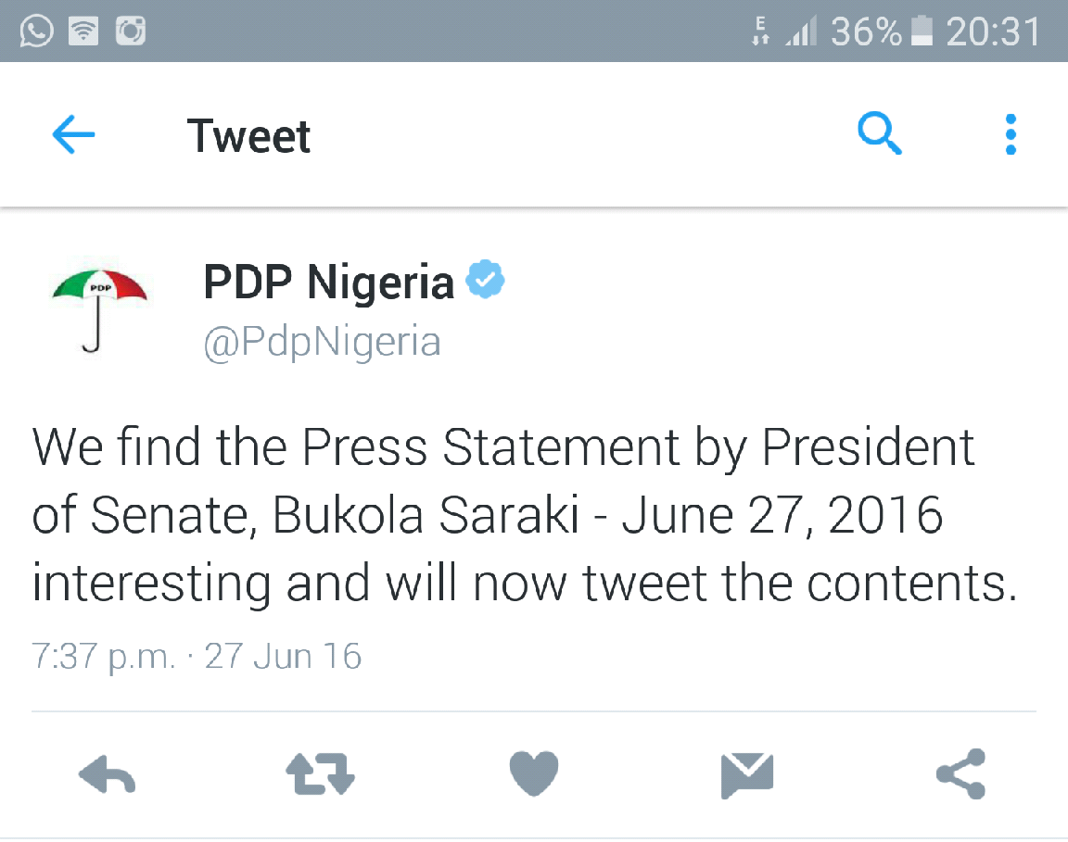Open the search magnifier icon

(879, 132)
